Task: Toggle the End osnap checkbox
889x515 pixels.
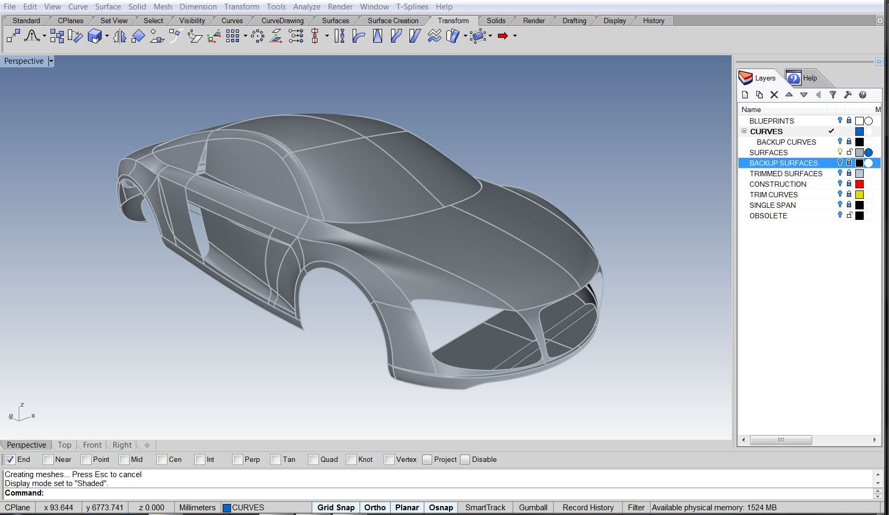Action: coord(10,459)
